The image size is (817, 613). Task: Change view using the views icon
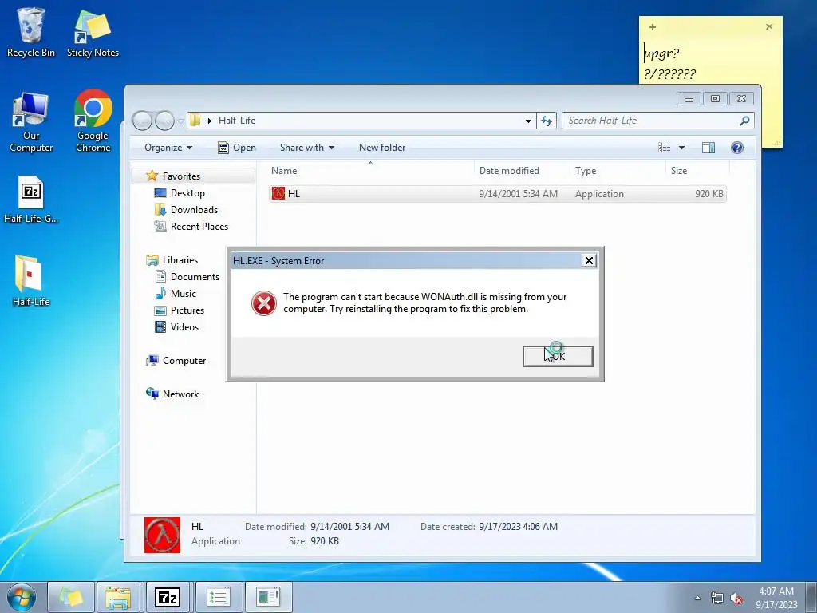click(665, 148)
